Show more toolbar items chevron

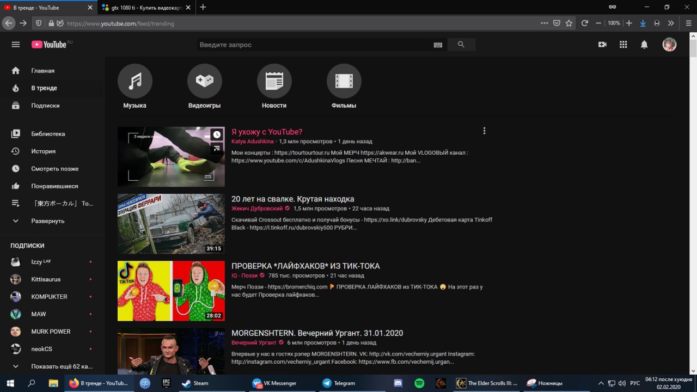click(671, 23)
